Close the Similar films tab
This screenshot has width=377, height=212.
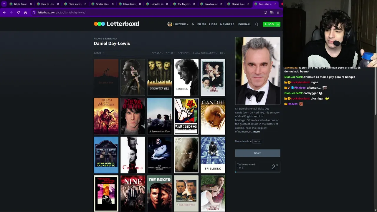[x=113, y=4]
